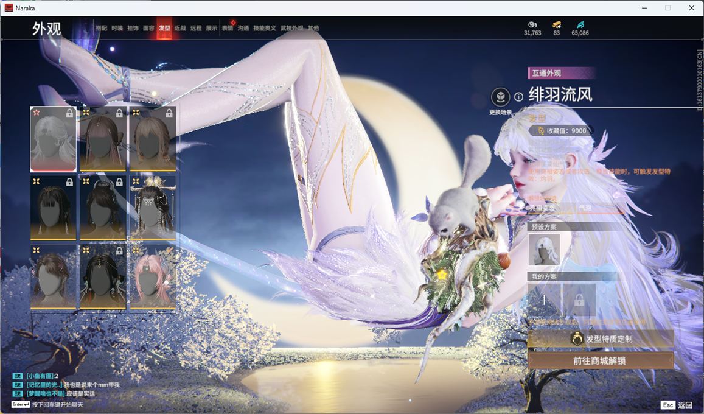704x414 pixels.
Task: Click the 发型特质定制 button
Action: click(601, 339)
